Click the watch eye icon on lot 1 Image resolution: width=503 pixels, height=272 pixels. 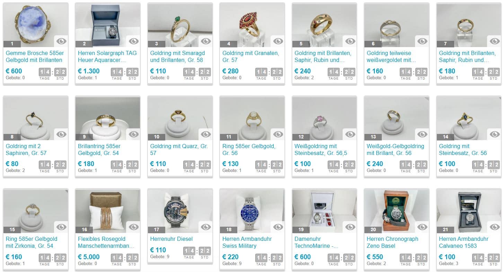point(61,41)
